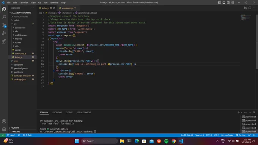The width and height of the screenshot is (258, 145).
Task: Toggle the bottom panel layout button
Action: tap(224, 3)
